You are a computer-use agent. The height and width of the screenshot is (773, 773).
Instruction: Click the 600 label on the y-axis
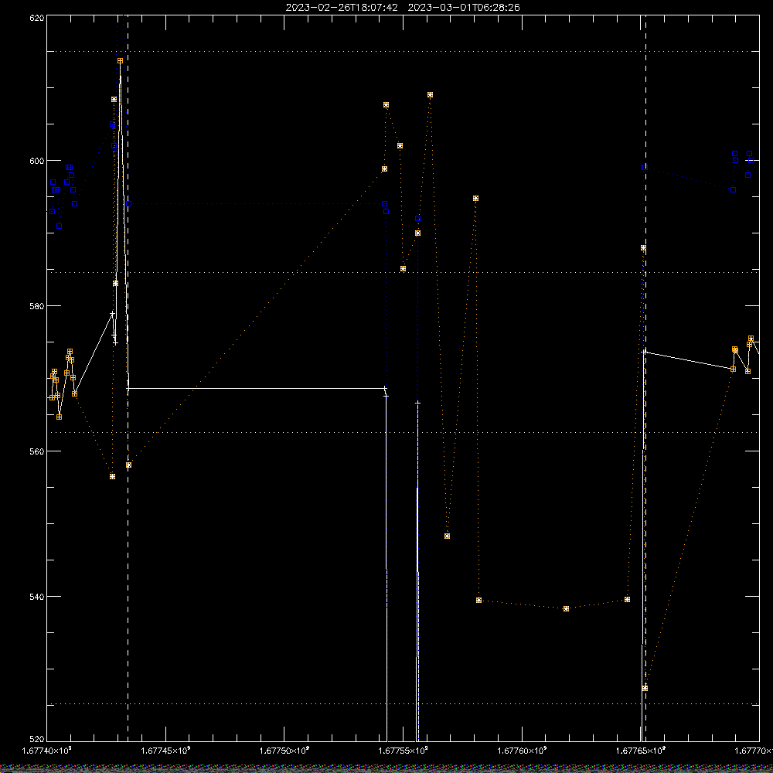37,161
